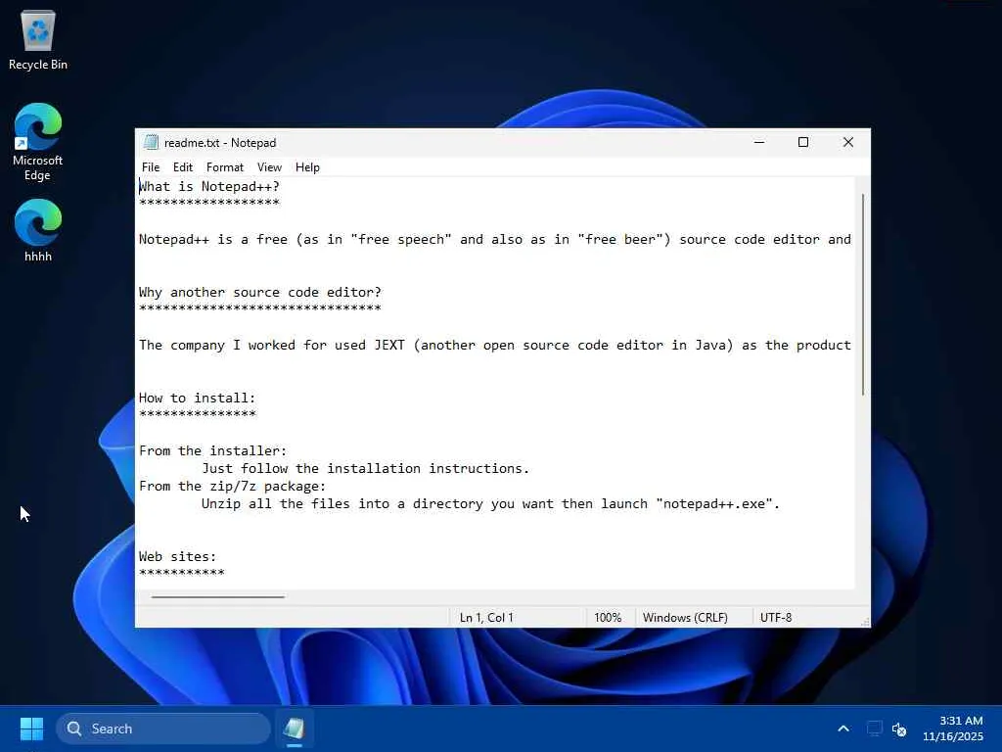Viewport: 1002px width, 752px height.
Task: Click the taskbar Search box
Action: pos(163,728)
